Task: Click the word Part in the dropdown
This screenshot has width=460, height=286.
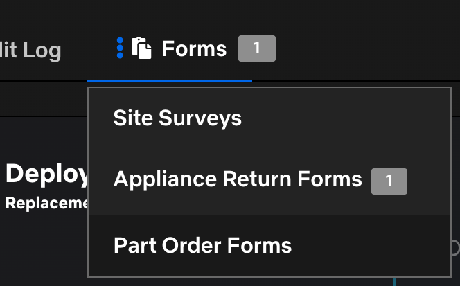Action: pyautogui.click(x=131, y=245)
